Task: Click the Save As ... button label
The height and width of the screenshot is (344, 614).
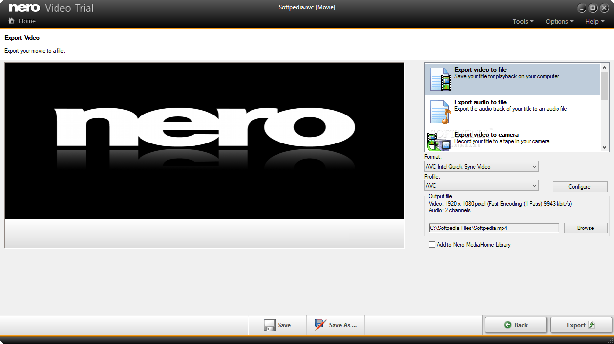Action: pos(343,325)
